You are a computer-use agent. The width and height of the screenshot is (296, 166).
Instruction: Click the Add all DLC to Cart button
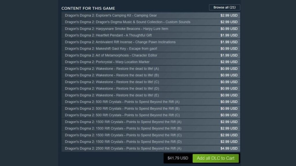point(216,158)
